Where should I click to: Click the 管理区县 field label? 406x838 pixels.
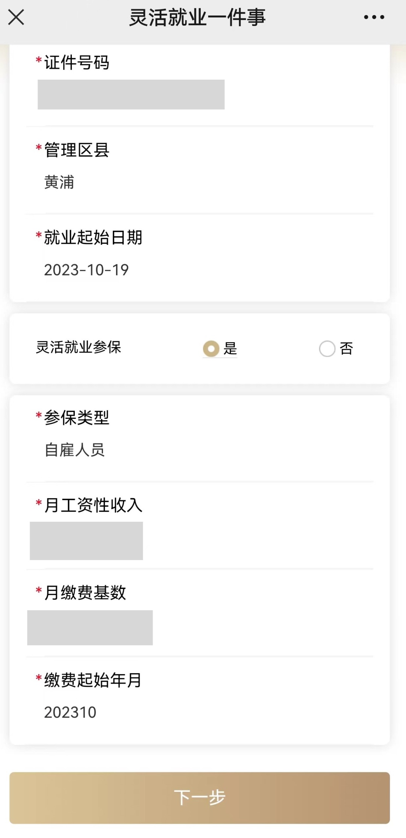(x=77, y=150)
